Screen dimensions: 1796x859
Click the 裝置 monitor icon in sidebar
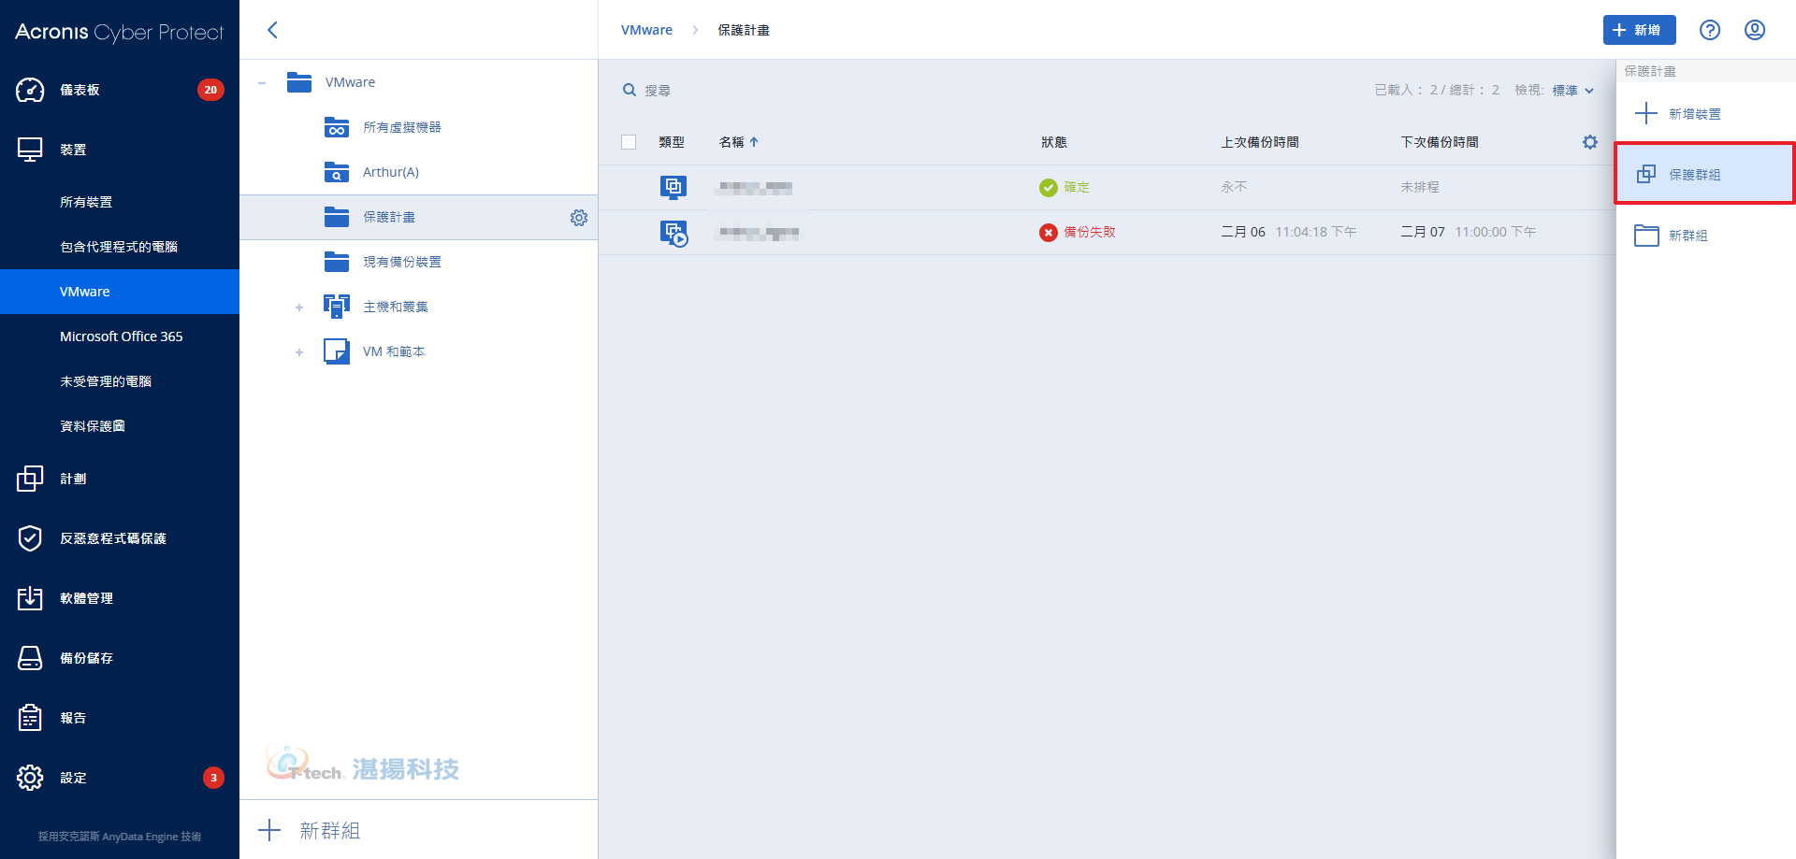pyautogui.click(x=30, y=150)
